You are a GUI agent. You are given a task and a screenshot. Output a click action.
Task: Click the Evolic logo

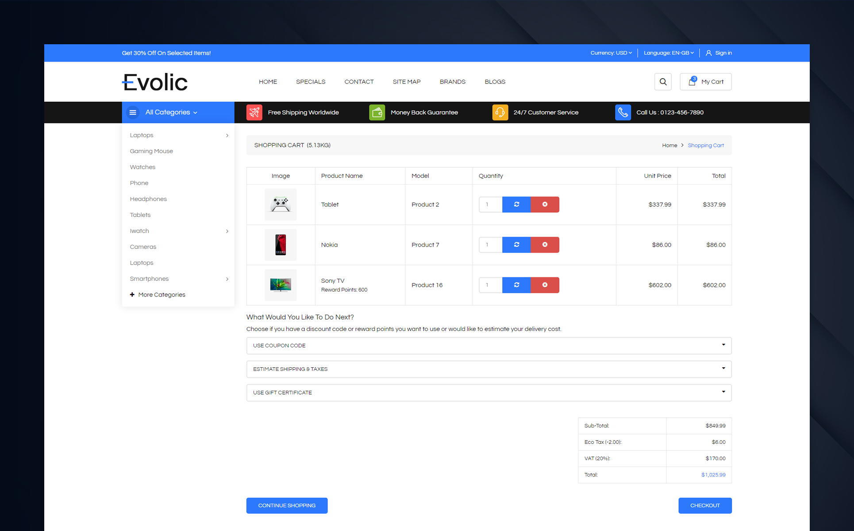pyautogui.click(x=155, y=82)
